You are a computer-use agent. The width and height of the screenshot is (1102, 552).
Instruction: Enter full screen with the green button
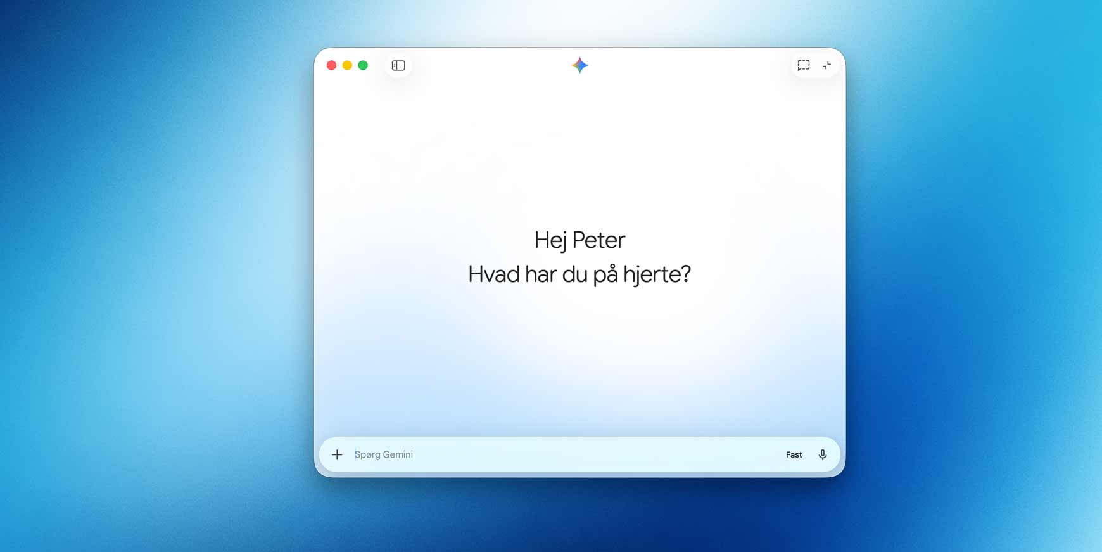[363, 65]
